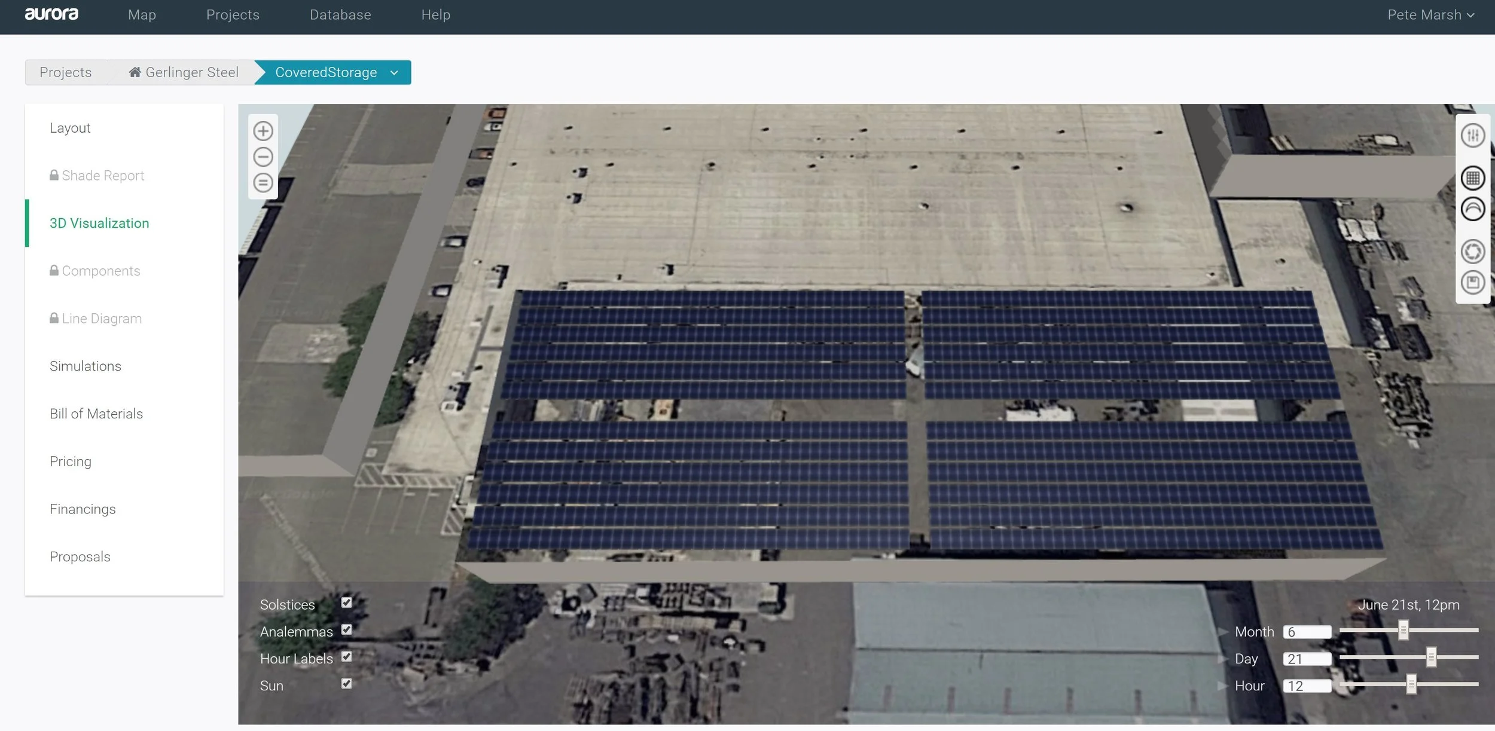The height and width of the screenshot is (731, 1495).
Task: Click the Day number input field
Action: pyautogui.click(x=1307, y=659)
